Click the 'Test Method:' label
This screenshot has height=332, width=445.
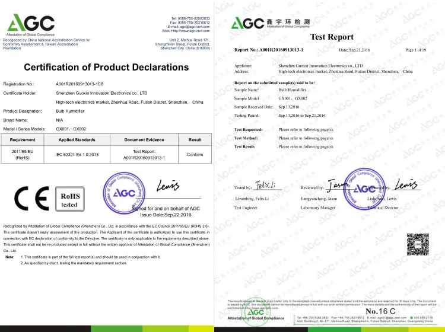(246, 138)
